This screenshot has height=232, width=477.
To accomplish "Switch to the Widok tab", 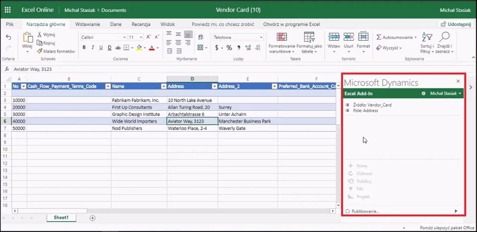I will [x=167, y=24].
